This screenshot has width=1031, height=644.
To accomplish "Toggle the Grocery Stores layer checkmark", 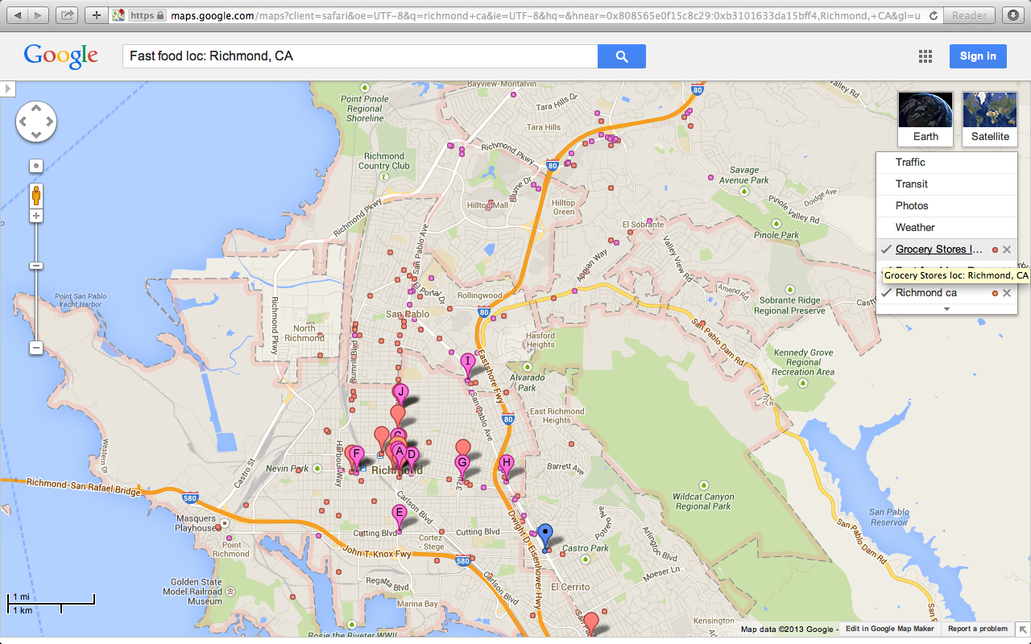I will pos(886,250).
